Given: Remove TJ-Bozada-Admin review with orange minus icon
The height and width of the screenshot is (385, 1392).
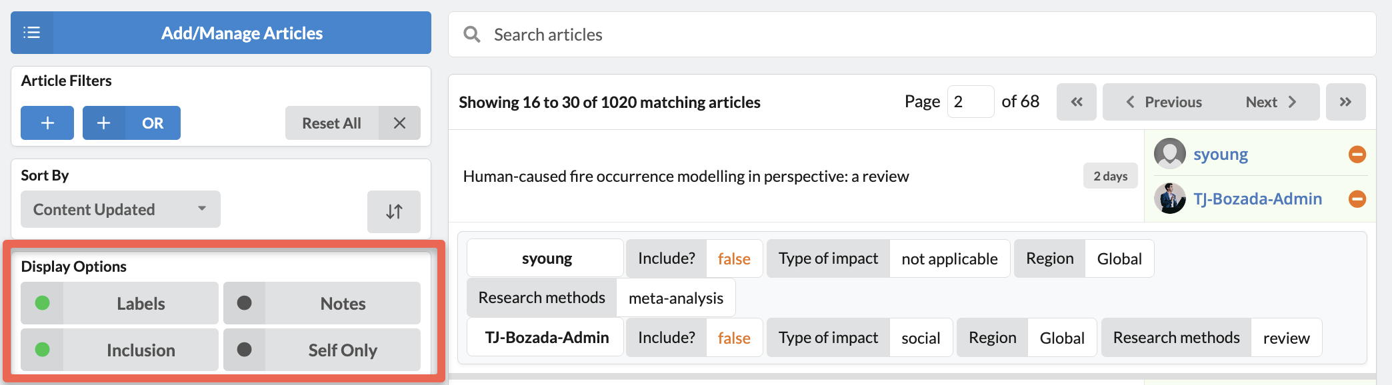Looking at the screenshot, I should click(x=1357, y=198).
